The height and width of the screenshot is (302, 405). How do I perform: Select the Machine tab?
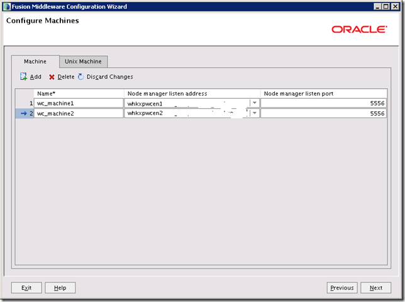pyautogui.click(x=35, y=62)
